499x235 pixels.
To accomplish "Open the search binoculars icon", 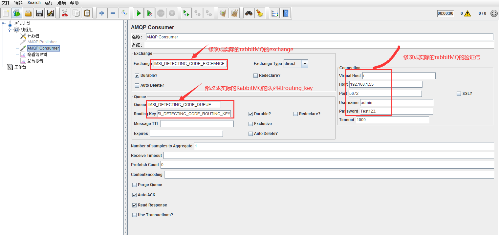I will [249, 13].
